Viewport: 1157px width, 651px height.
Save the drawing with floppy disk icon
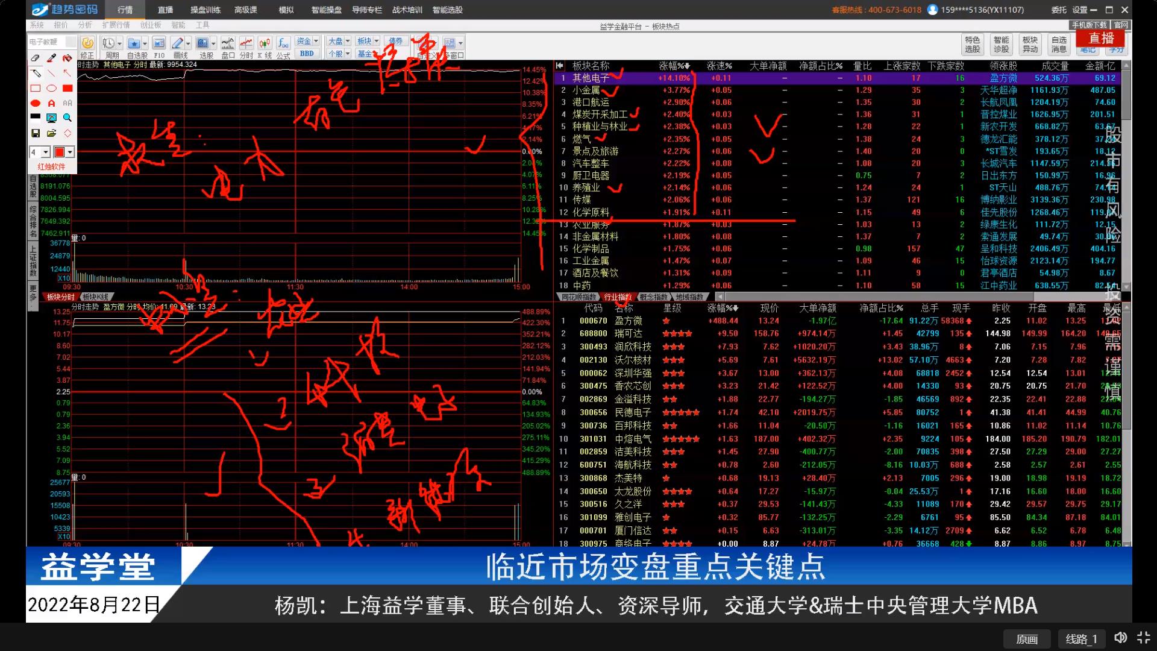36,133
